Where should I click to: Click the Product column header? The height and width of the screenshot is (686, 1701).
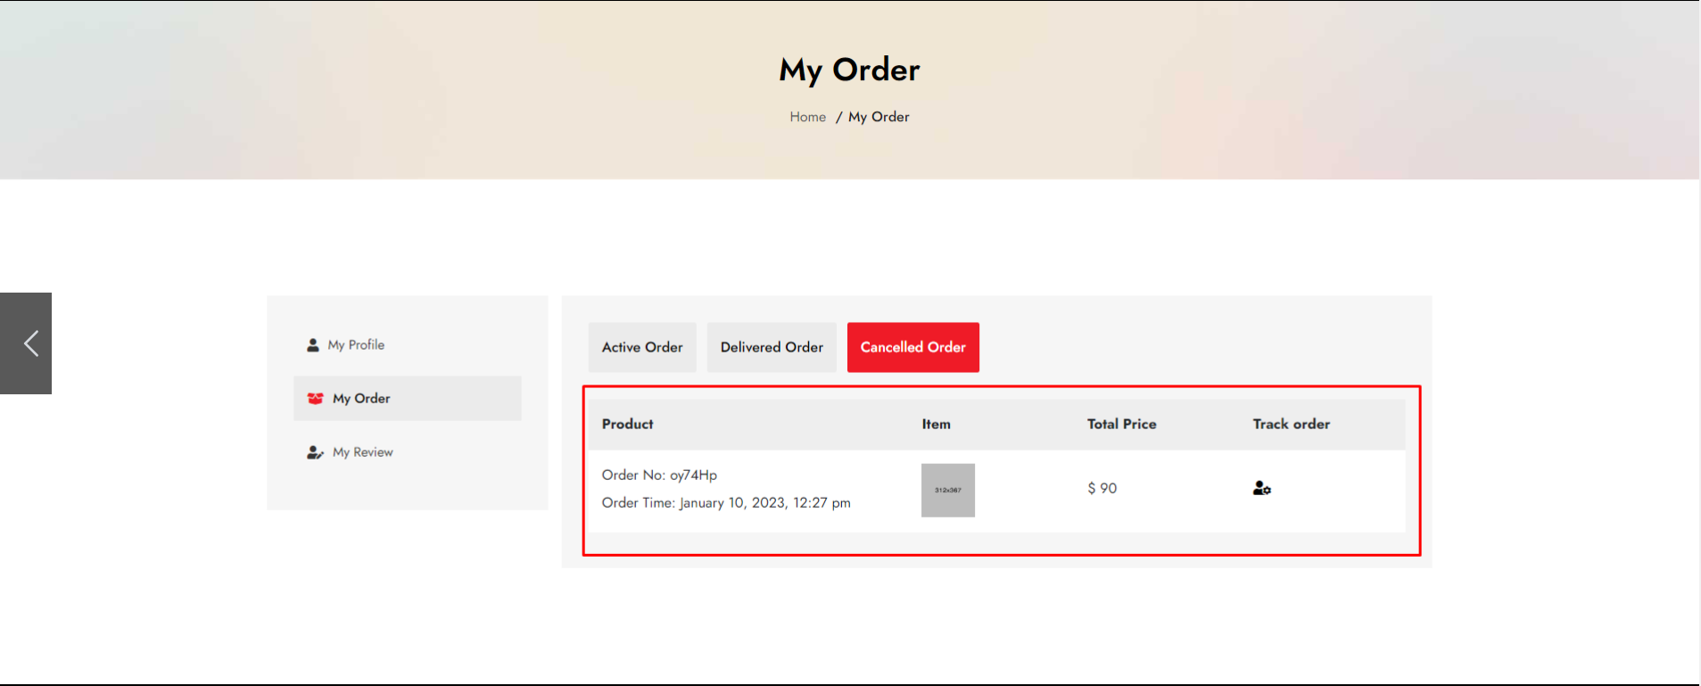click(x=628, y=425)
